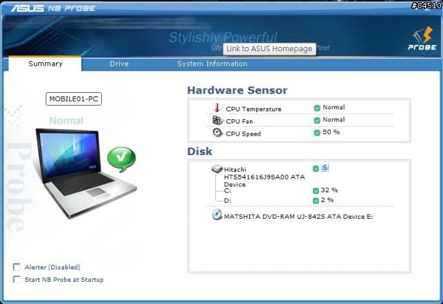Click the Stylishly Powerful banner link
The height and width of the screenshot is (304, 443).
(x=223, y=37)
